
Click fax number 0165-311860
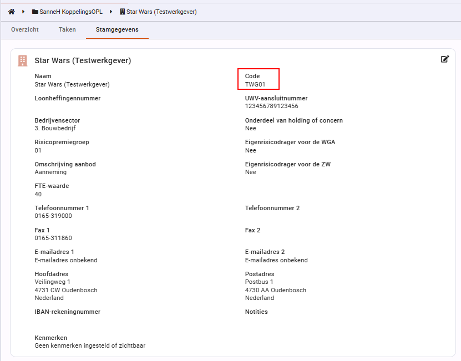tap(53, 238)
